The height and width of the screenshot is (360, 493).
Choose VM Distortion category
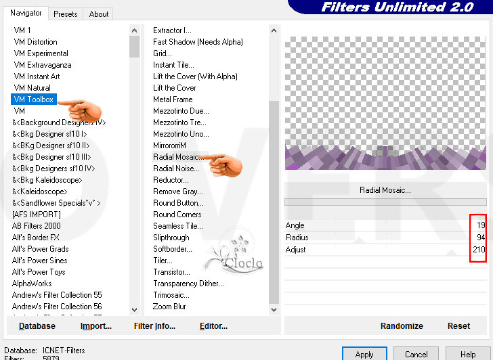35,42
